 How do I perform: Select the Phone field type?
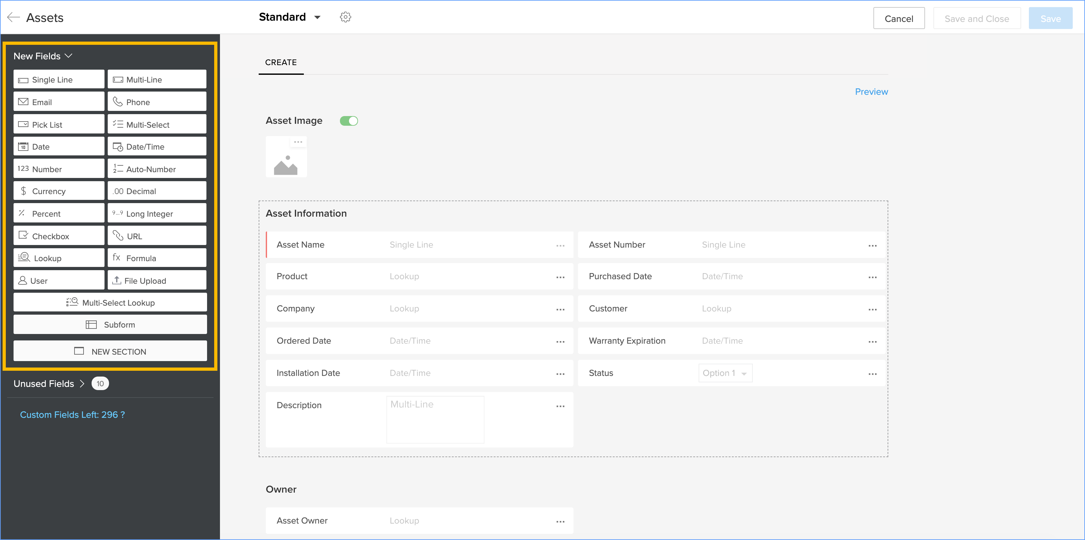click(157, 102)
